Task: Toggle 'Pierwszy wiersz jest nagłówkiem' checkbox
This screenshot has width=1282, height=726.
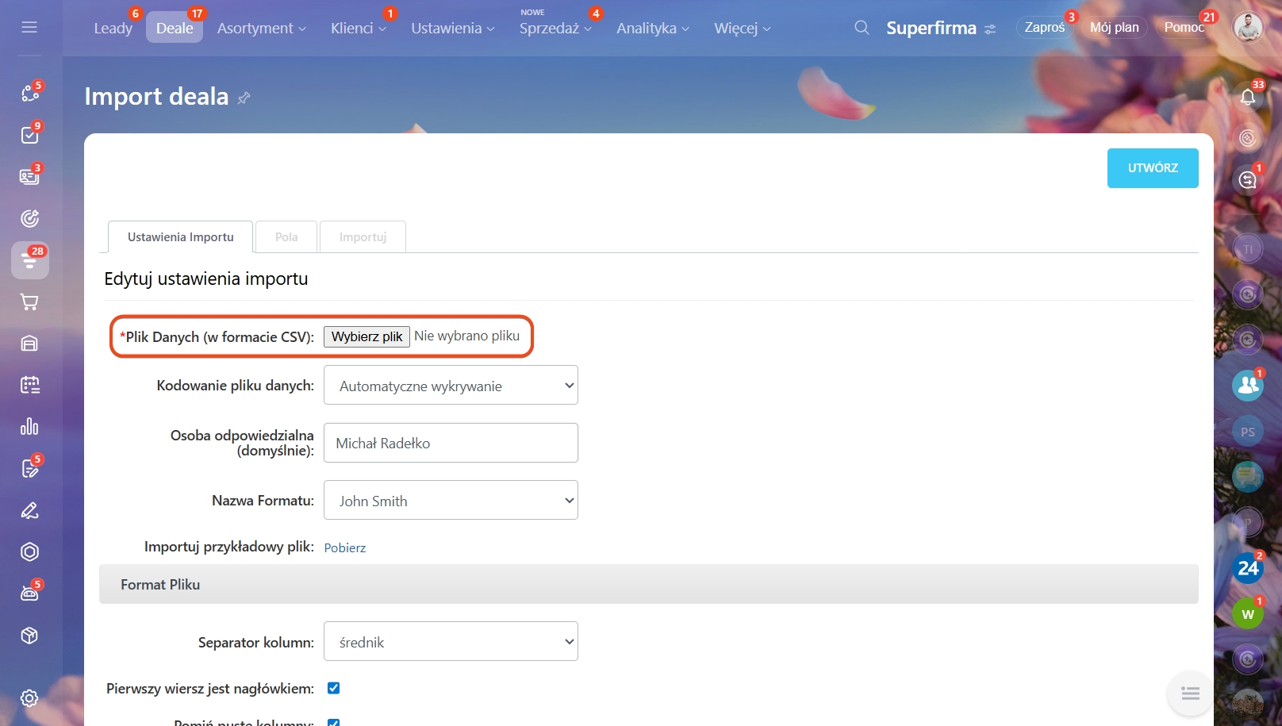Action: click(x=334, y=688)
